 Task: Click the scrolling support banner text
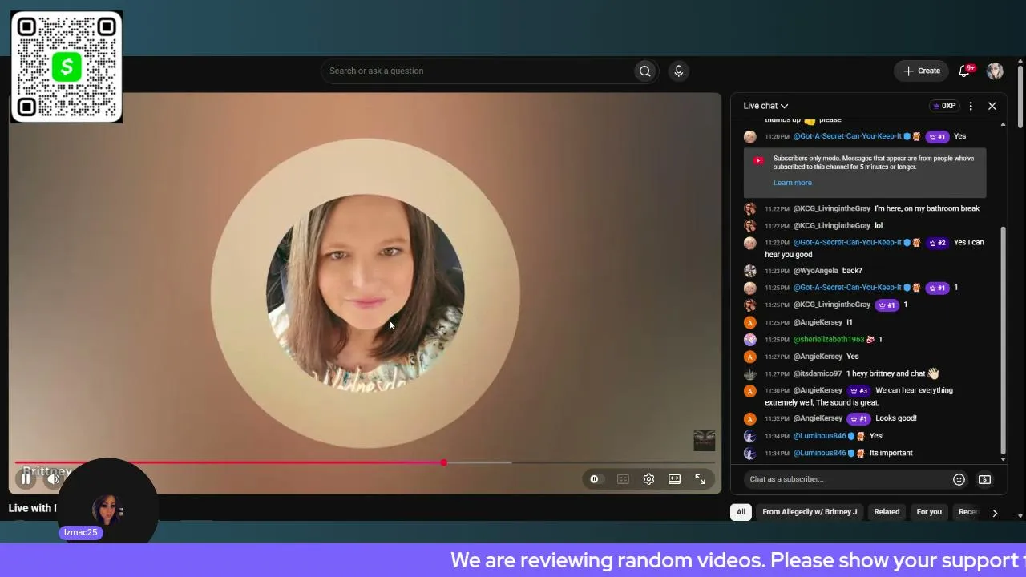point(737,559)
